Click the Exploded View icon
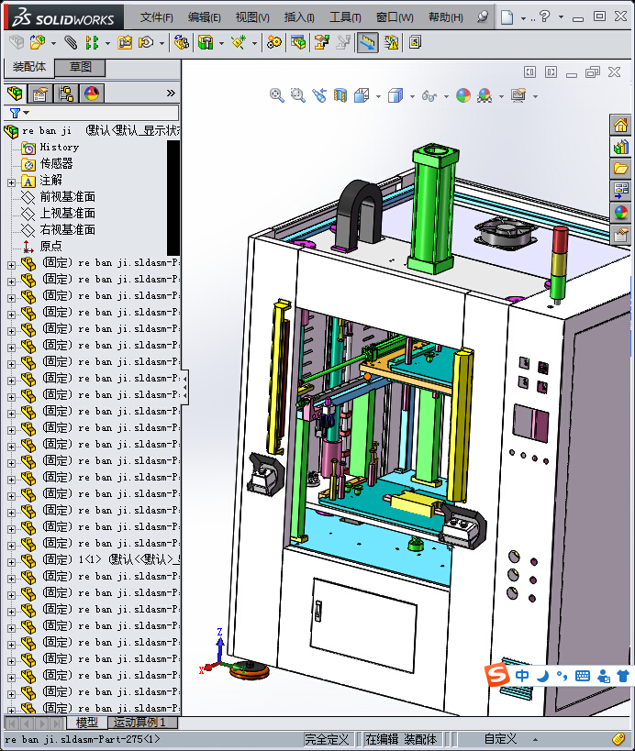 [x=321, y=42]
